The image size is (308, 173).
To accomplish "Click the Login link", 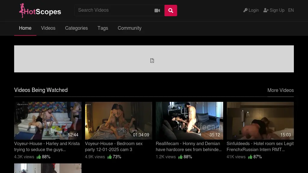I will point(254,10).
